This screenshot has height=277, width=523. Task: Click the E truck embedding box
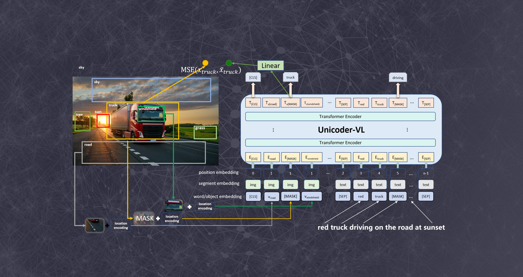[379, 158]
